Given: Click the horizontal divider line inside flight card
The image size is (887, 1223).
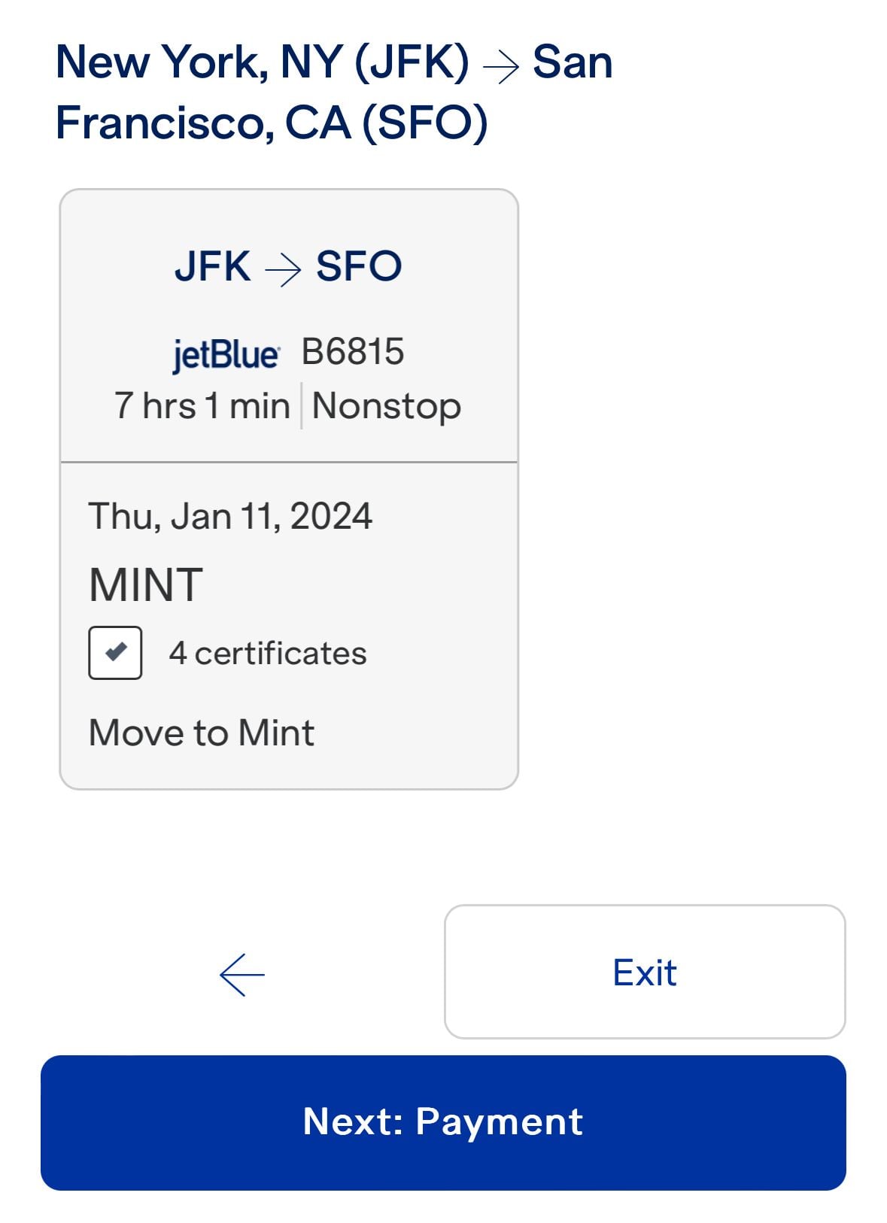Looking at the screenshot, I should 289,462.
